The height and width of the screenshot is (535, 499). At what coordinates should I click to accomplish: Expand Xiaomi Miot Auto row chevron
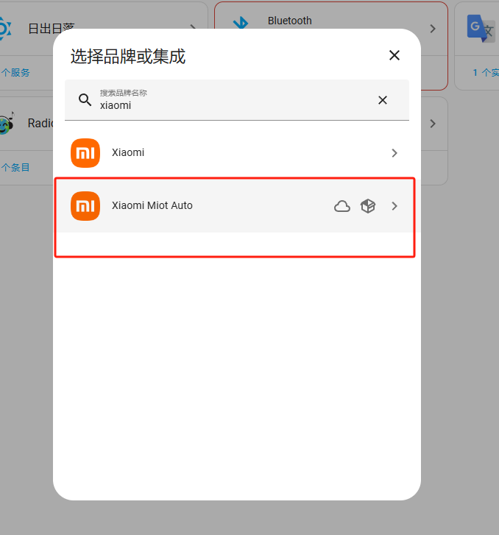point(394,206)
